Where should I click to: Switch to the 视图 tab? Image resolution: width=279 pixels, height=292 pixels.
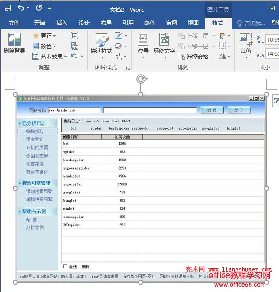(193, 23)
